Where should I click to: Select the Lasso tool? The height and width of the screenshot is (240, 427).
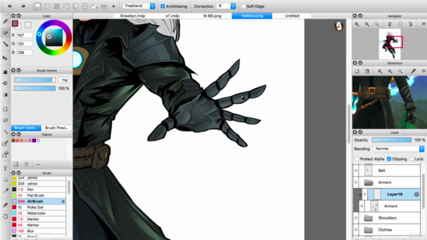[5, 120]
